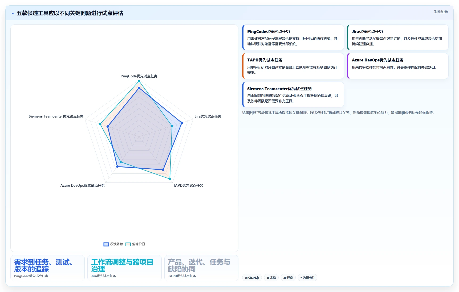Screen dimensions: 459x292
Task: Select the 落地价值 point on the TAPD axis
Action: click(x=170, y=179)
